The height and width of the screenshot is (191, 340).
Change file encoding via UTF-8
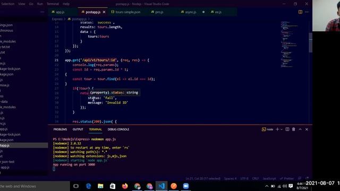coord(244,179)
